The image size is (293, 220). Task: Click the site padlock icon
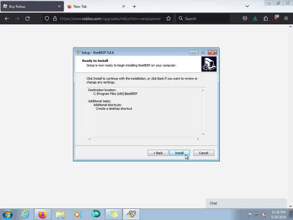click(55, 18)
